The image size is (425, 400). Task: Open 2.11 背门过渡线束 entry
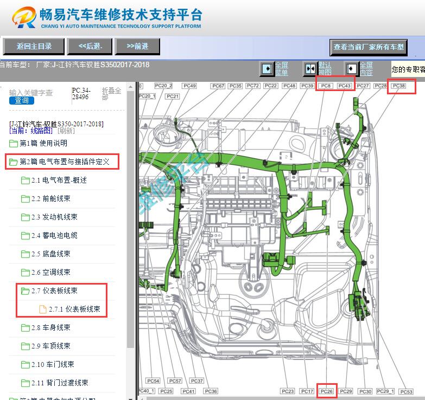coord(60,383)
